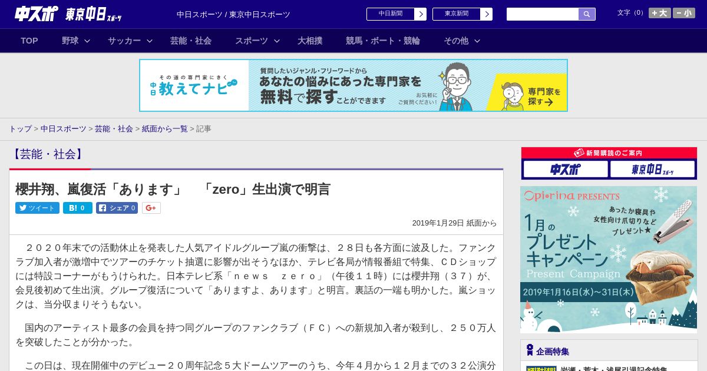Open the 東京新聞 link button
This screenshot has height=371, width=707.
pos(457,14)
